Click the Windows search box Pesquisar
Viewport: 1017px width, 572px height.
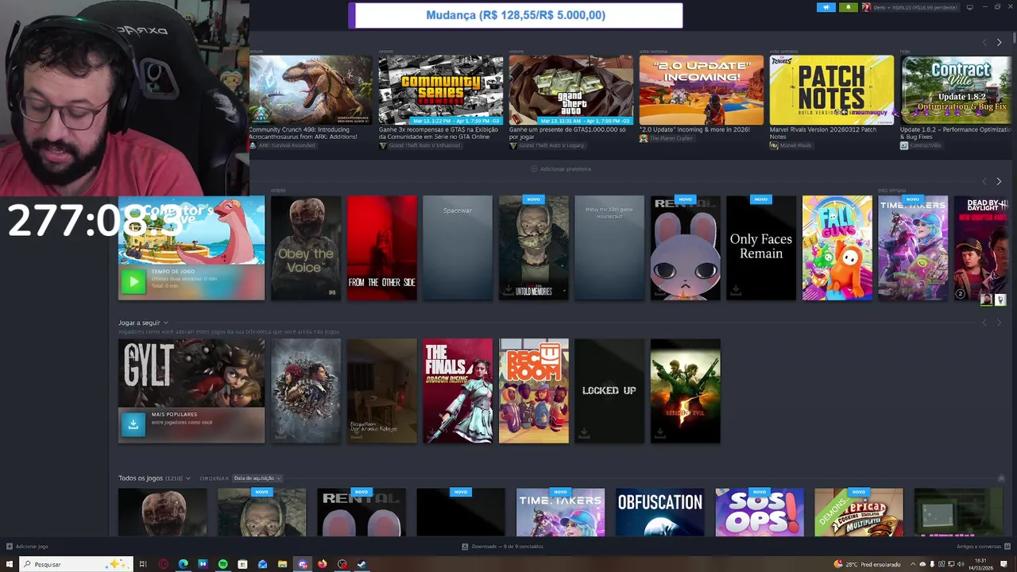[x=75, y=564]
